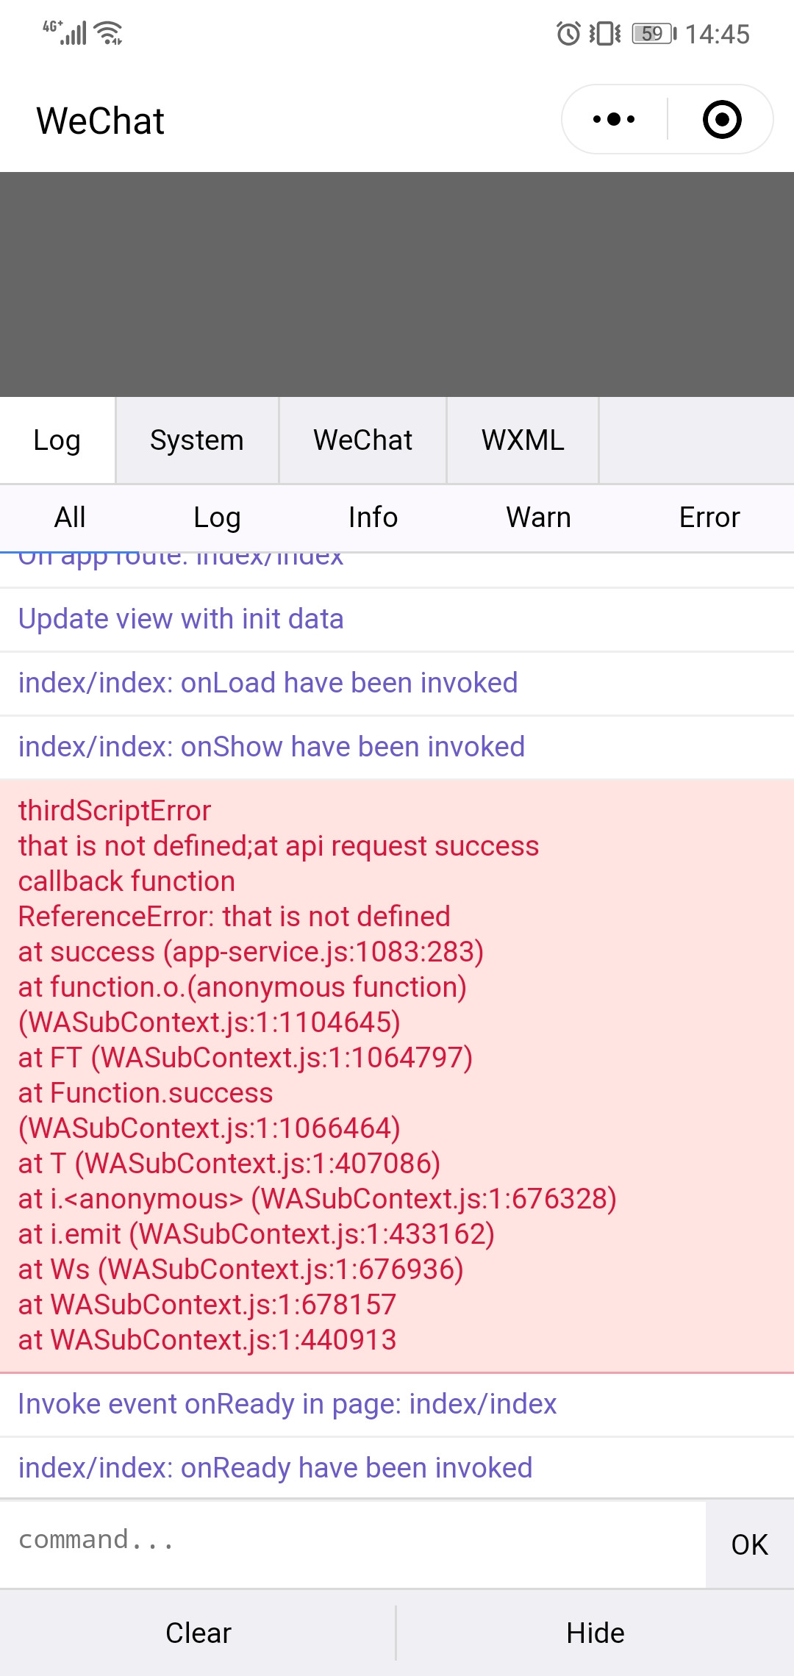Tap the battery level indicator
Viewport: 794px width, 1676px height.
[654, 34]
